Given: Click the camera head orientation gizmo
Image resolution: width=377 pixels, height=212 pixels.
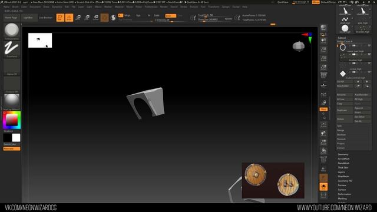Looking at the screenshot, I should tap(299, 46).
